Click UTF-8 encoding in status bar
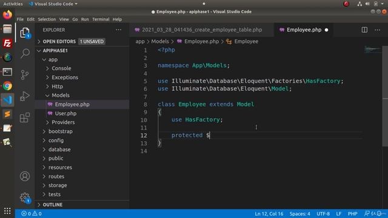Image resolution: width=388 pixels, height=218 pixels. point(323,214)
